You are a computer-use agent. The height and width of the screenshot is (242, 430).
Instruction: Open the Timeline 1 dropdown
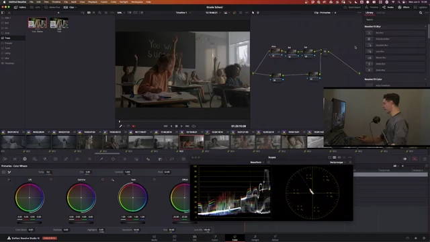tap(183, 13)
